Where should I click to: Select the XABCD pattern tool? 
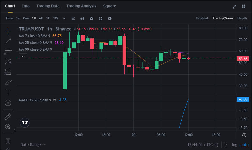8,62
